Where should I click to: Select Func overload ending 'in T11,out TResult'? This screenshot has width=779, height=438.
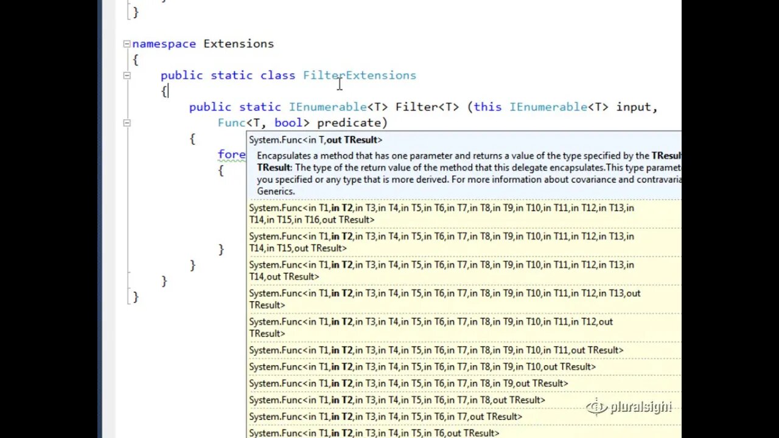point(464,350)
